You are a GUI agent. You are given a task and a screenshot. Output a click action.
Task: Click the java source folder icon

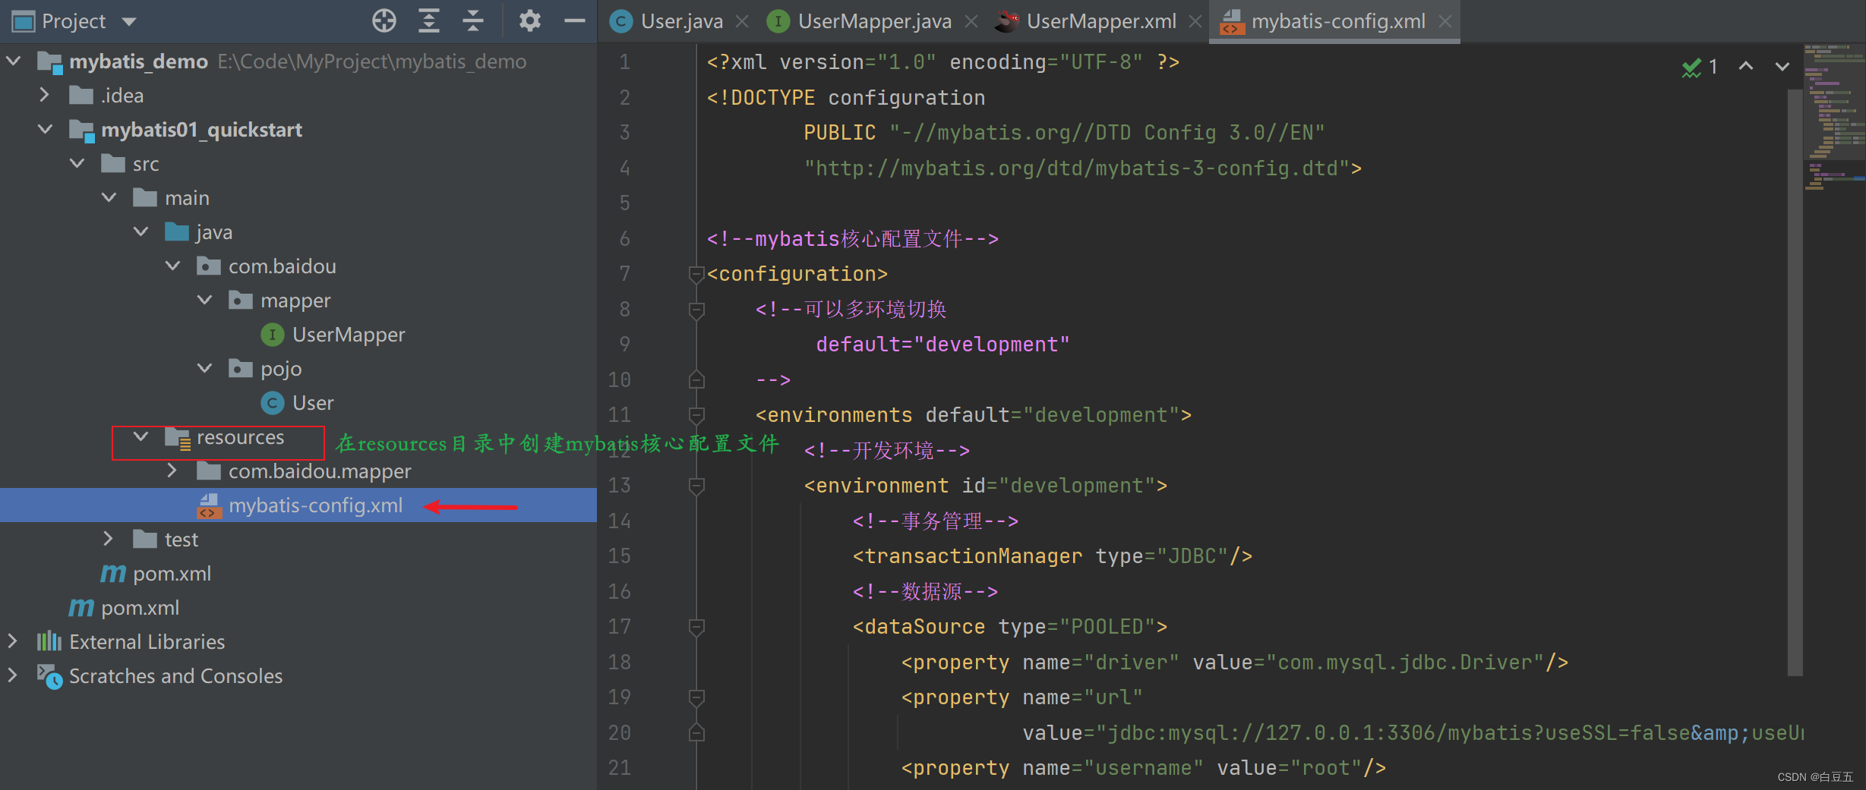point(177,231)
